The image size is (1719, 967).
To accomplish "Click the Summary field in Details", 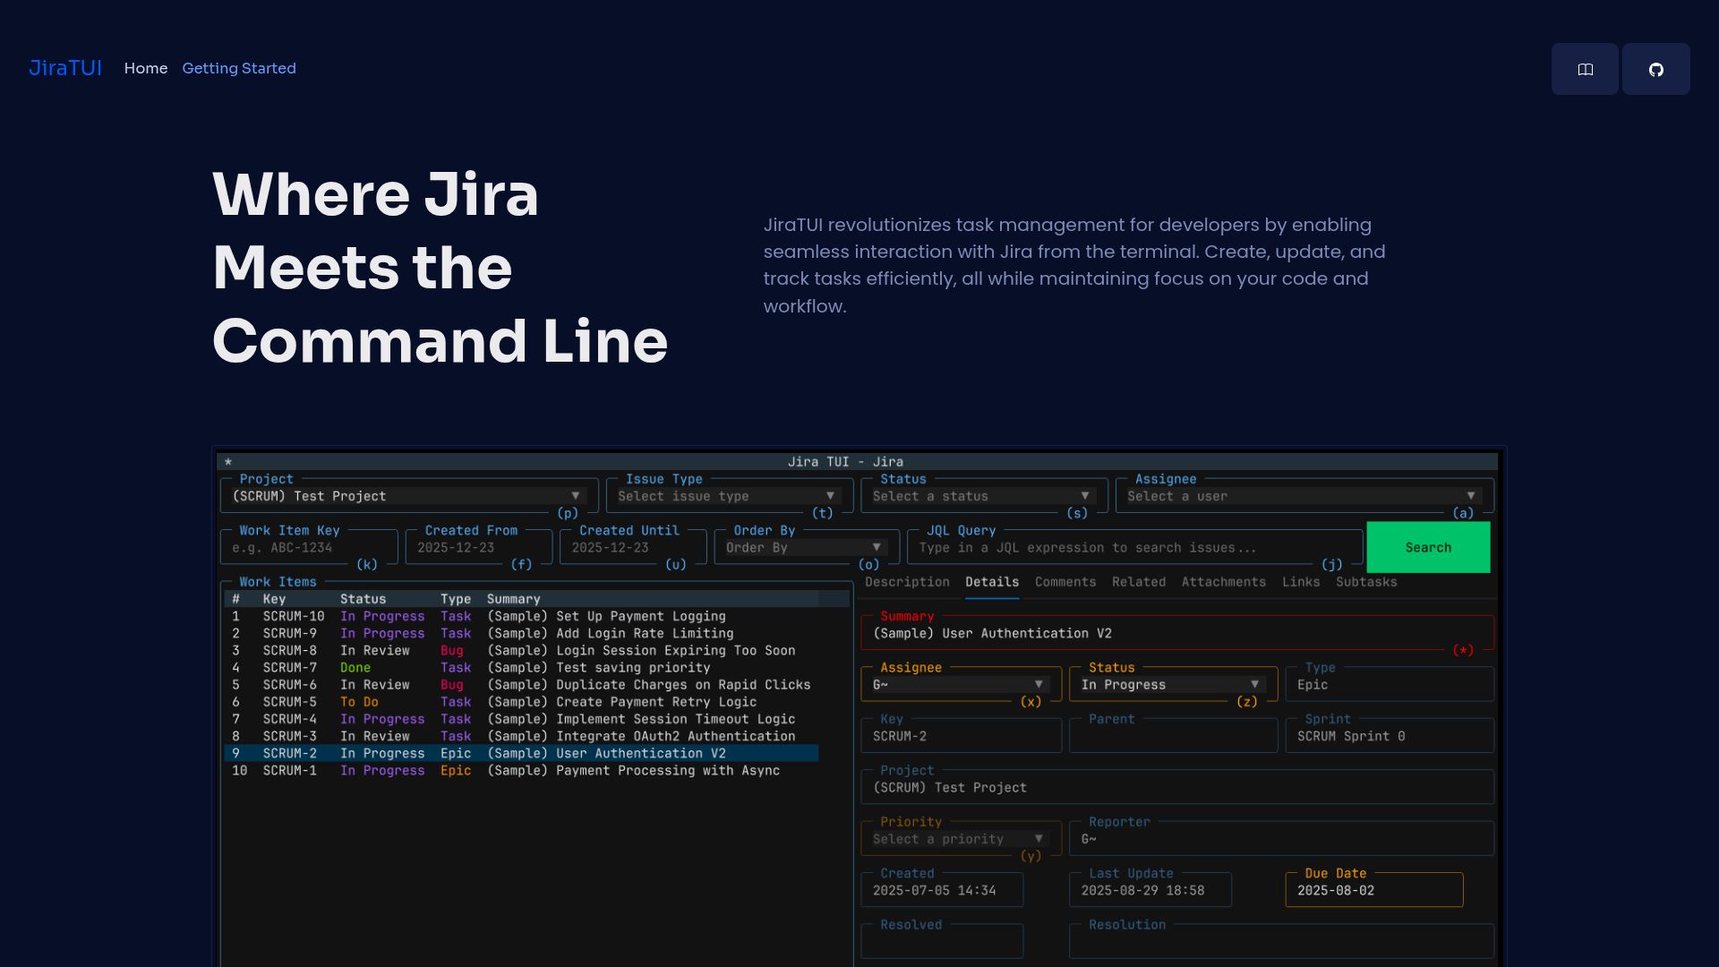I will (1176, 633).
